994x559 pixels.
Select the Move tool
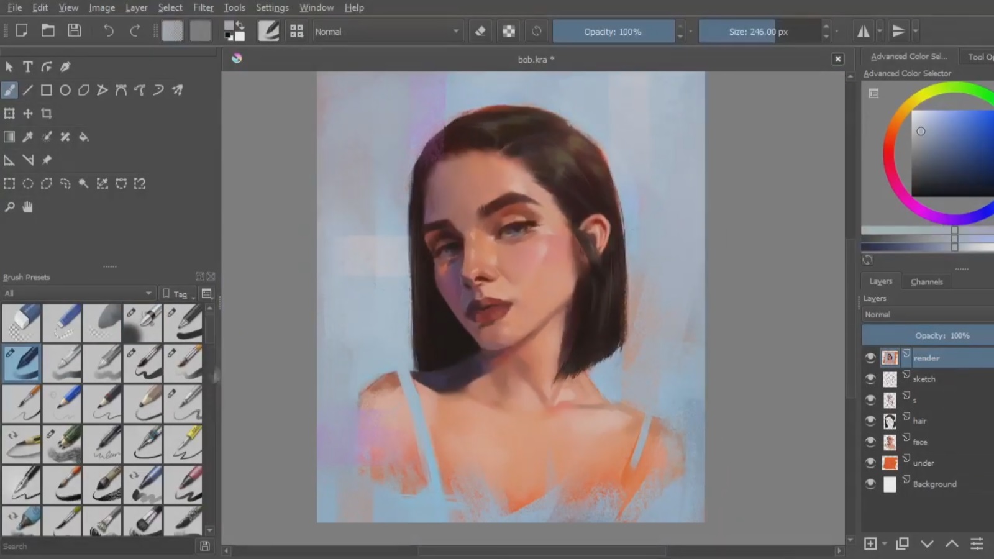(28, 114)
